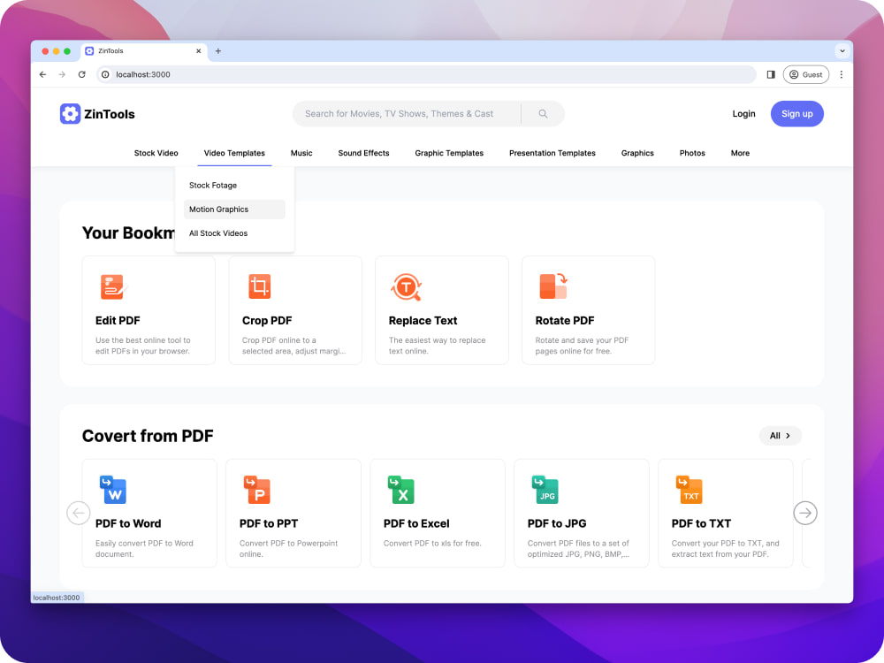Click the PDF to TXT icon

(689, 490)
